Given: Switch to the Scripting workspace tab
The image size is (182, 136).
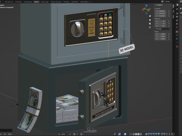Looking at the screenshot, I should click(66, 2).
